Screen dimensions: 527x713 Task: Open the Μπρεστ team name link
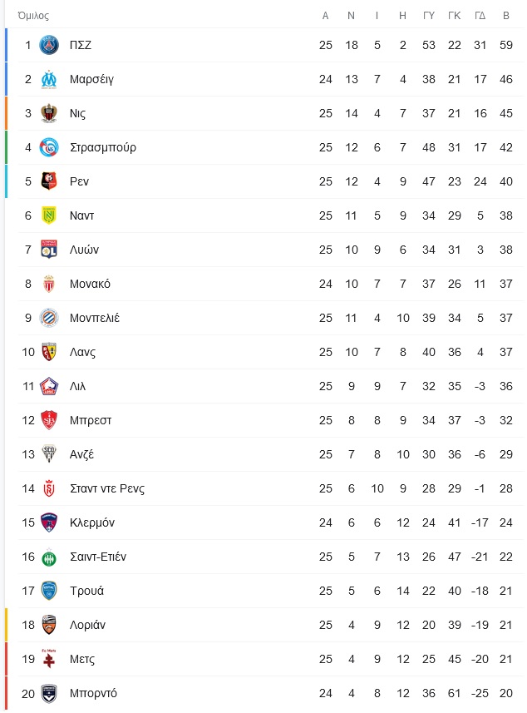(91, 420)
